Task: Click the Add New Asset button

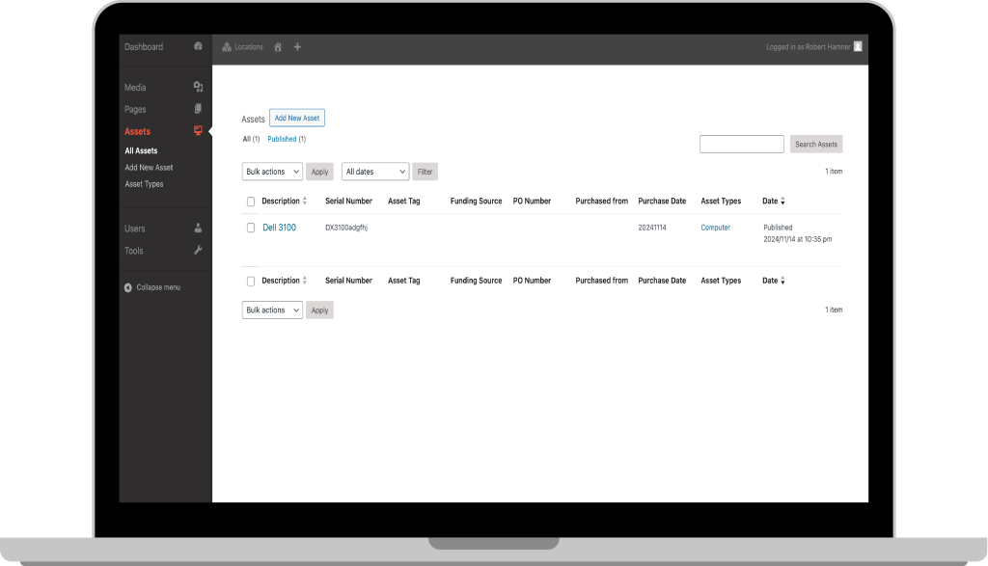Action: tap(297, 119)
